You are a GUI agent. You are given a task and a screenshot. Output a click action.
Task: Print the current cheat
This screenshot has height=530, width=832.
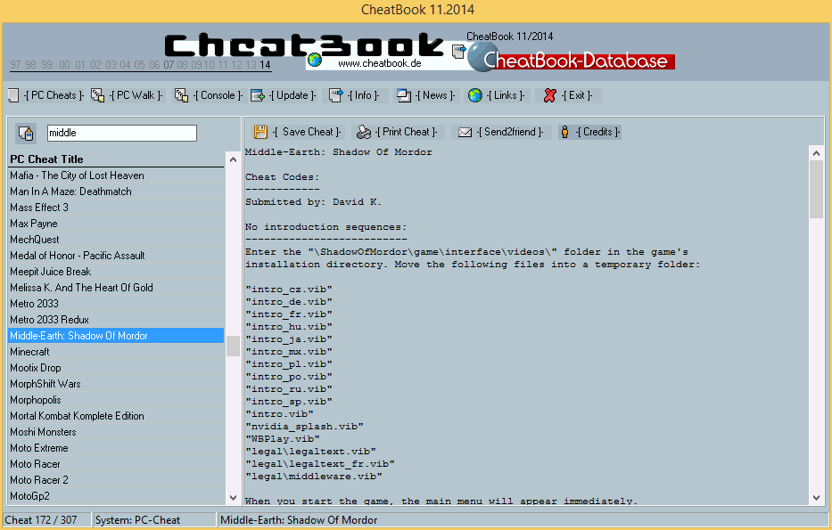coord(396,132)
